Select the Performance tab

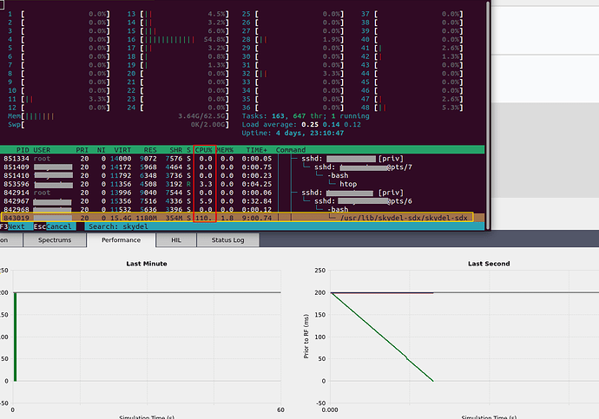121,240
